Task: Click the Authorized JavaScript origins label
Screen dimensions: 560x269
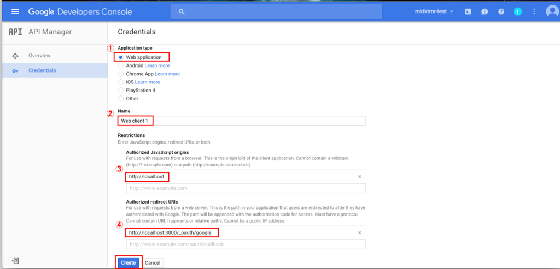Action: pos(157,152)
